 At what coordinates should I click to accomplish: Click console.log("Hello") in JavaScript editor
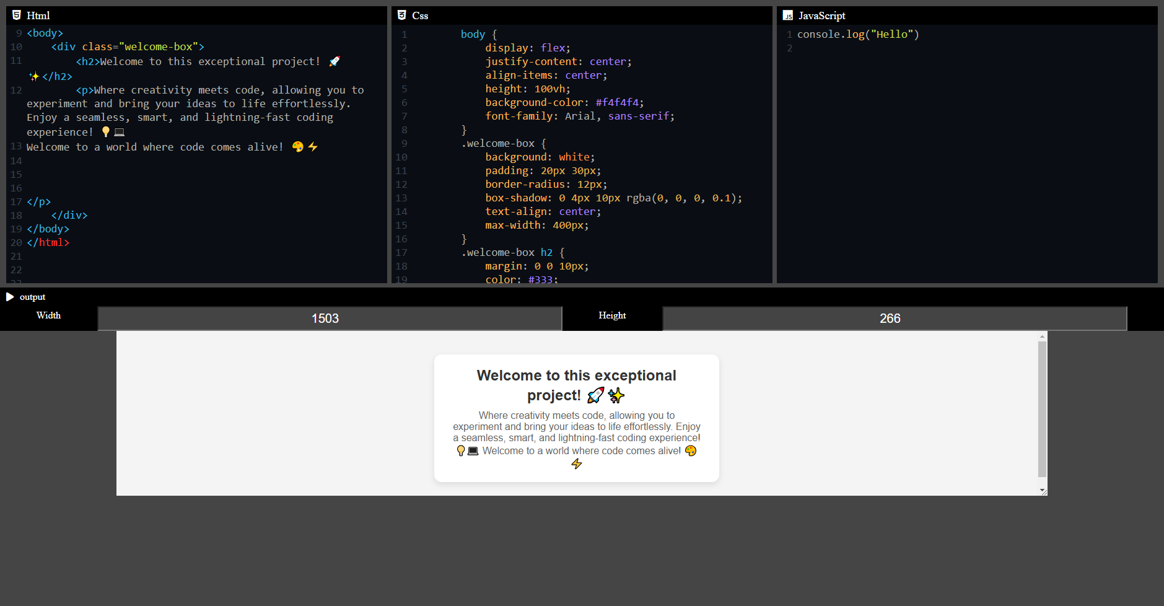click(858, 34)
